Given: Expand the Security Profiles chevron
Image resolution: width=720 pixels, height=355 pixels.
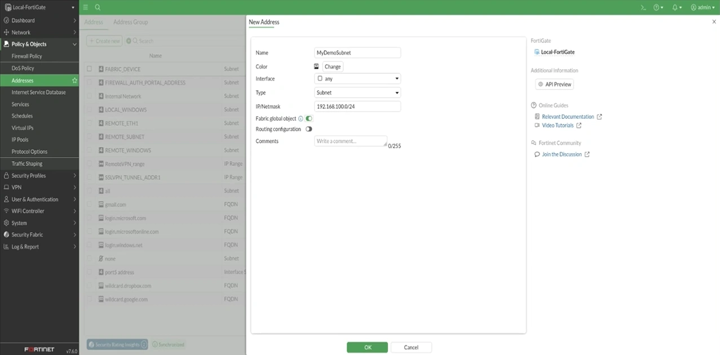Looking at the screenshot, I should (x=74, y=175).
